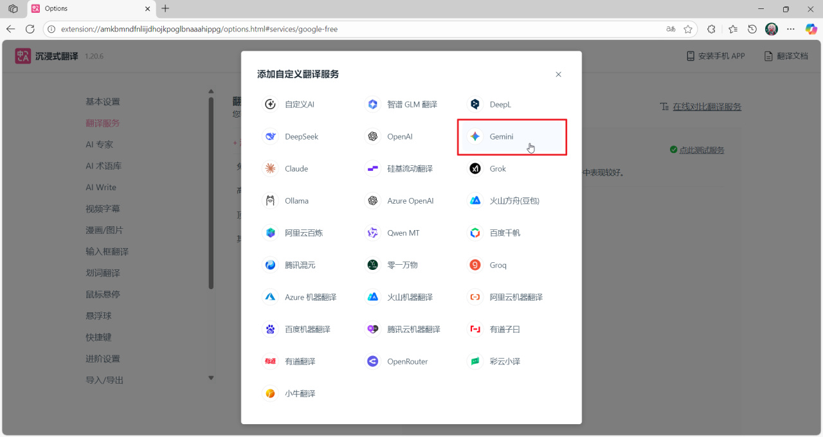
Task: Select the 自定义AI service icon
Action: coord(271,104)
